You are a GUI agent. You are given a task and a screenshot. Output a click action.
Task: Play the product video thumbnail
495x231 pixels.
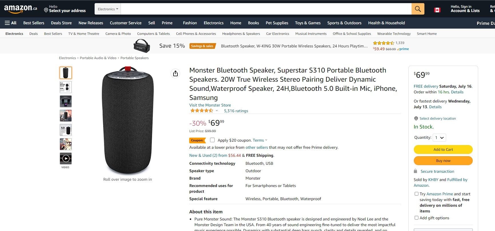click(66, 158)
